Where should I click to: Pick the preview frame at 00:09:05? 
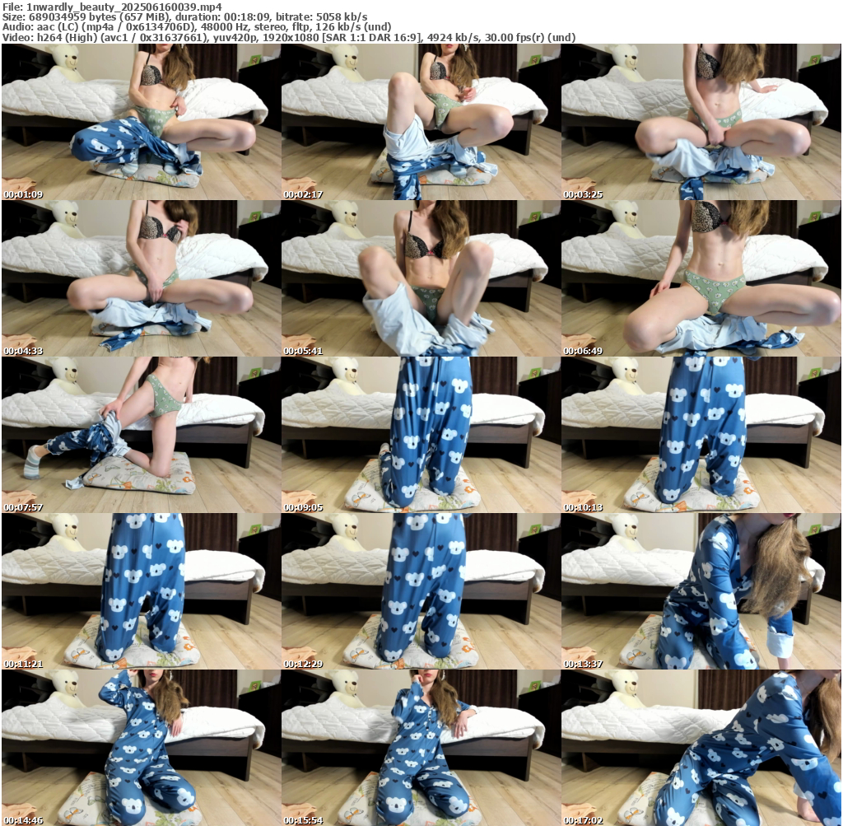[421, 435]
